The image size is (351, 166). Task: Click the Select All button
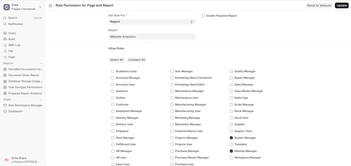pyautogui.click(x=116, y=60)
